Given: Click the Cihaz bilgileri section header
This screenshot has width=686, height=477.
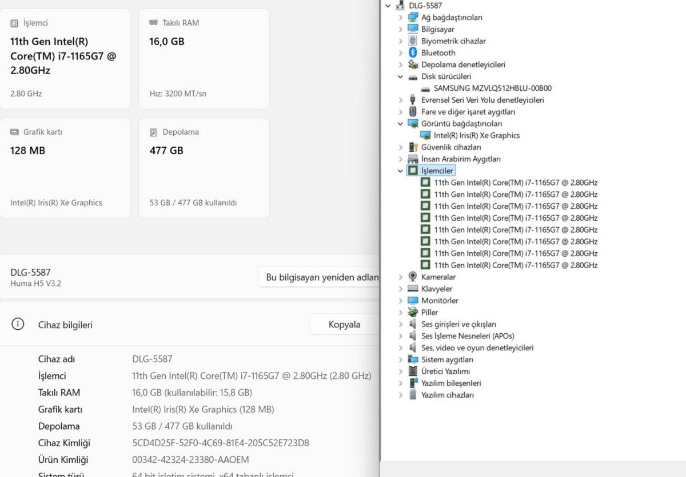Looking at the screenshot, I should [65, 325].
